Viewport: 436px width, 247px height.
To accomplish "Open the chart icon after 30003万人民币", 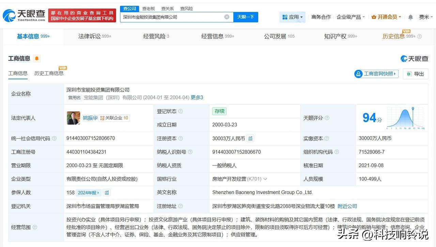I will coord(250,138).
